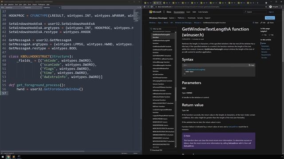Click the Dashboard button
The image size is (284, 159).
270,18
